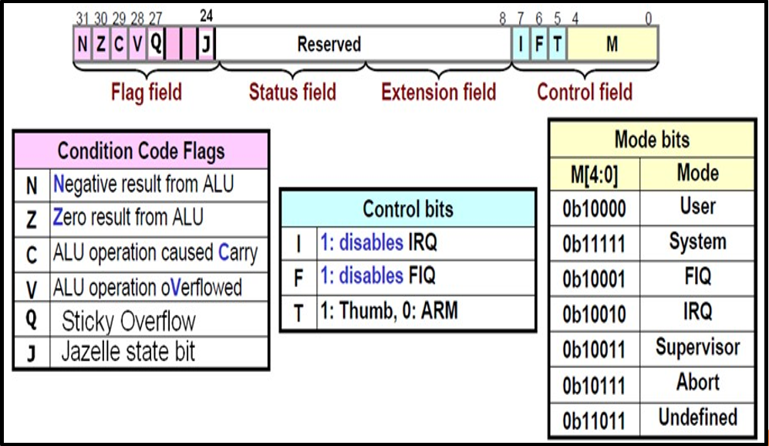Select the 1: disables IRQ row
769x446 pixels.
click(x=407, y=243)
